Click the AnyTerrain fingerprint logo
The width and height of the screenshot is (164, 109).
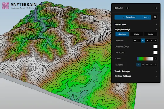click(x=6, y=6)
